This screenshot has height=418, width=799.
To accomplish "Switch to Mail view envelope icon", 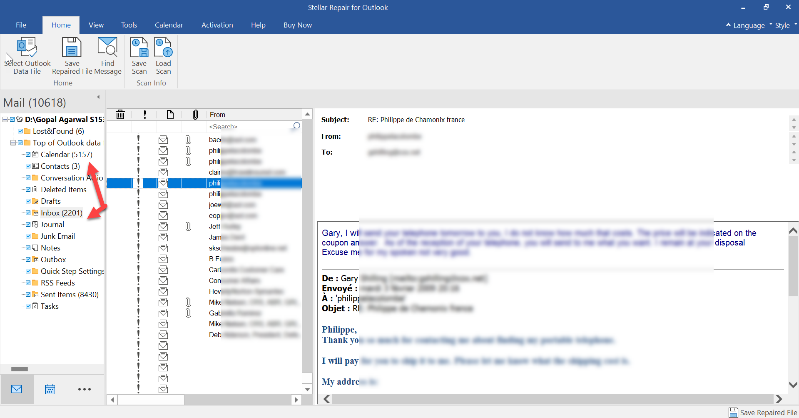I will (17, 389).
